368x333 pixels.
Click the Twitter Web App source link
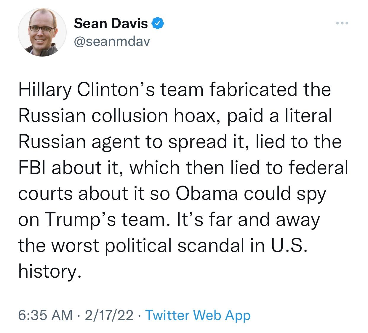tap(198, 315)
